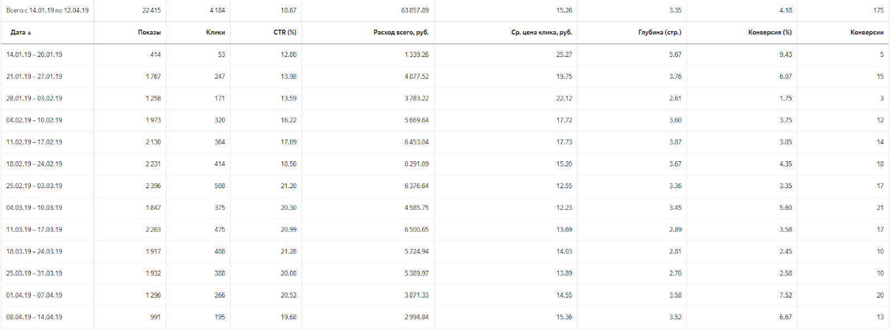Click the sort arrow next to Дата

30,33
